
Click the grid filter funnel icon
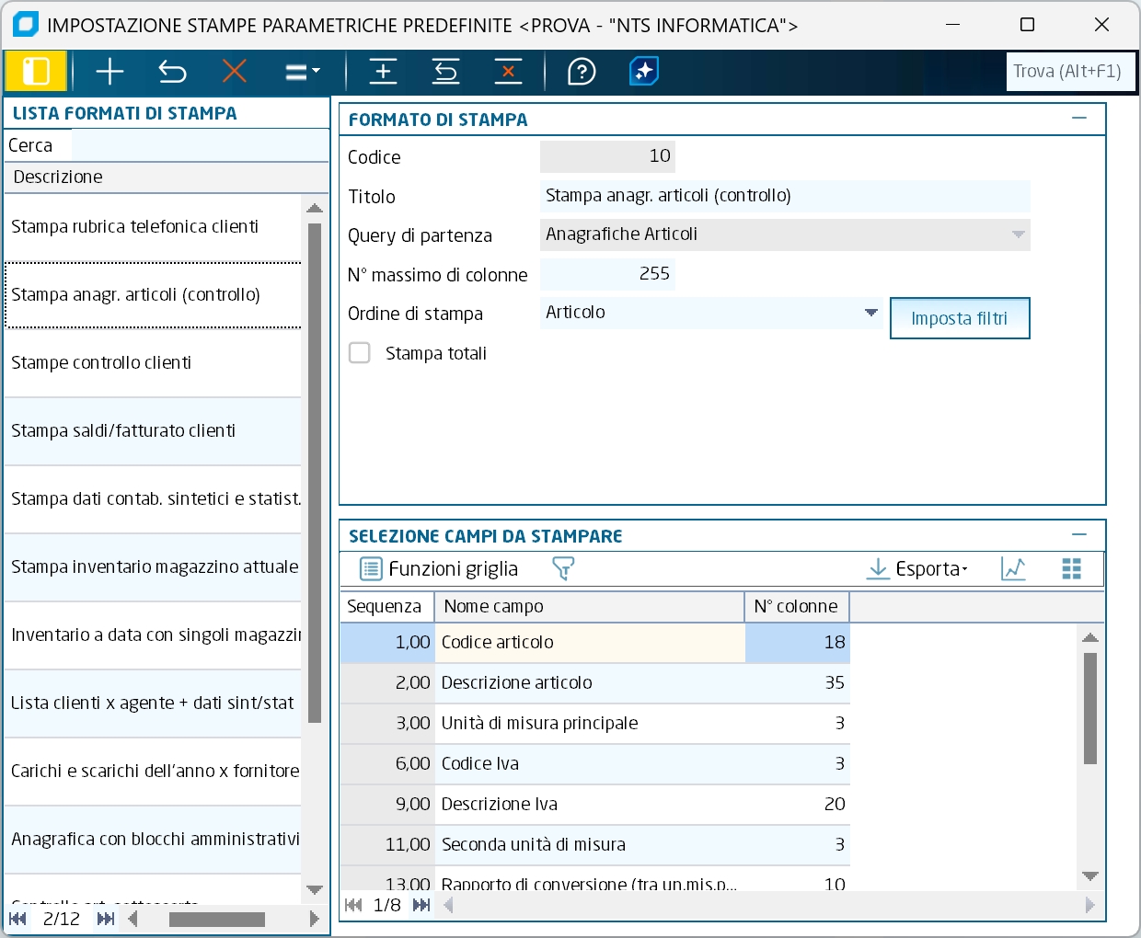563,569
